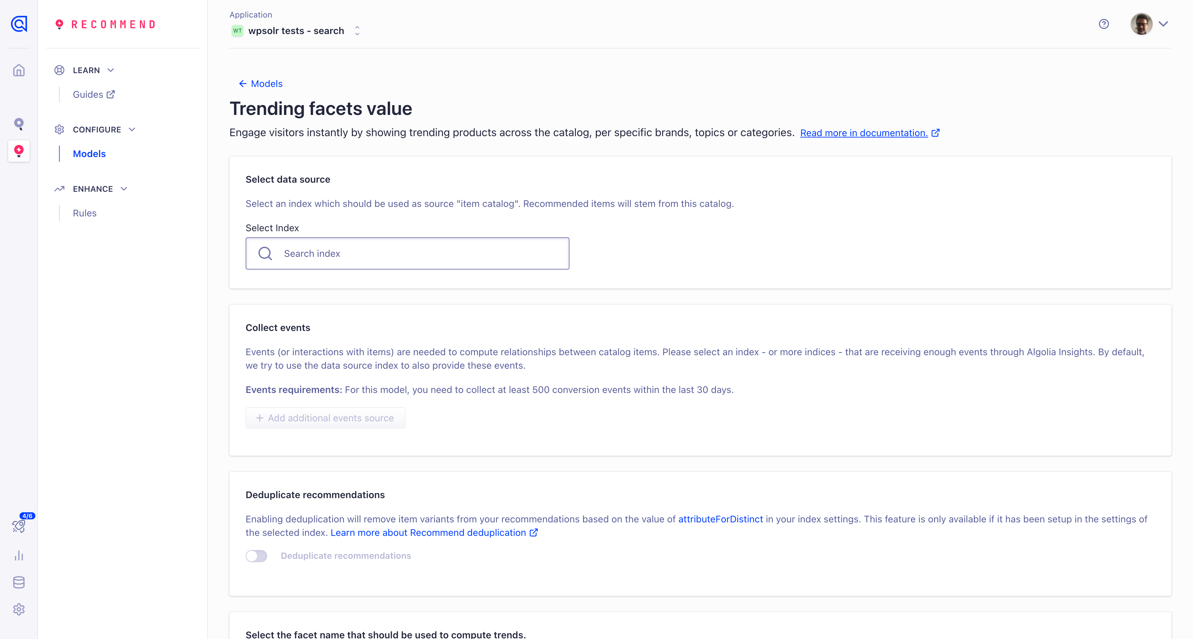Collapse the ENHANCE section chevron
The image size is (1193, 639).
(x=124, y=189)
